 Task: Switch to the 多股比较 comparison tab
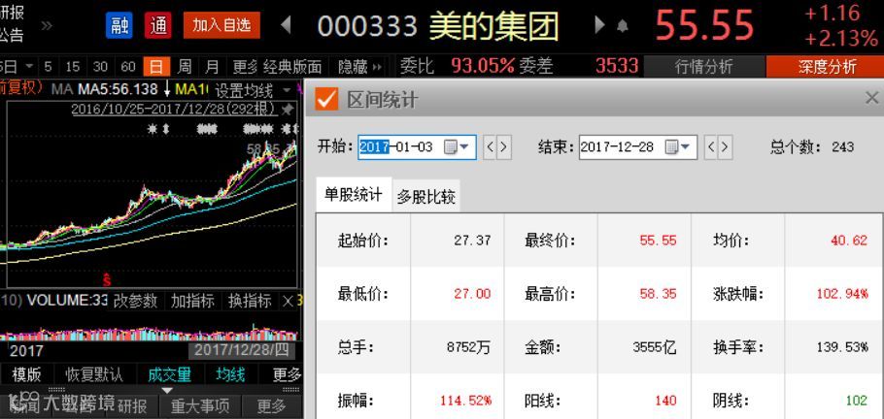[426, 197]
